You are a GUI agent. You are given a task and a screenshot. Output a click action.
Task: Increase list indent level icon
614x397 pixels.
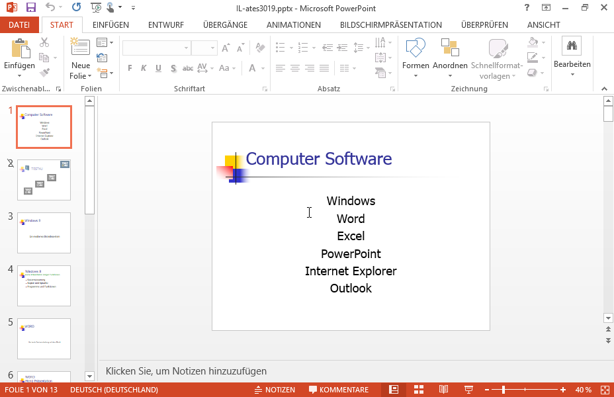(342, 48)
